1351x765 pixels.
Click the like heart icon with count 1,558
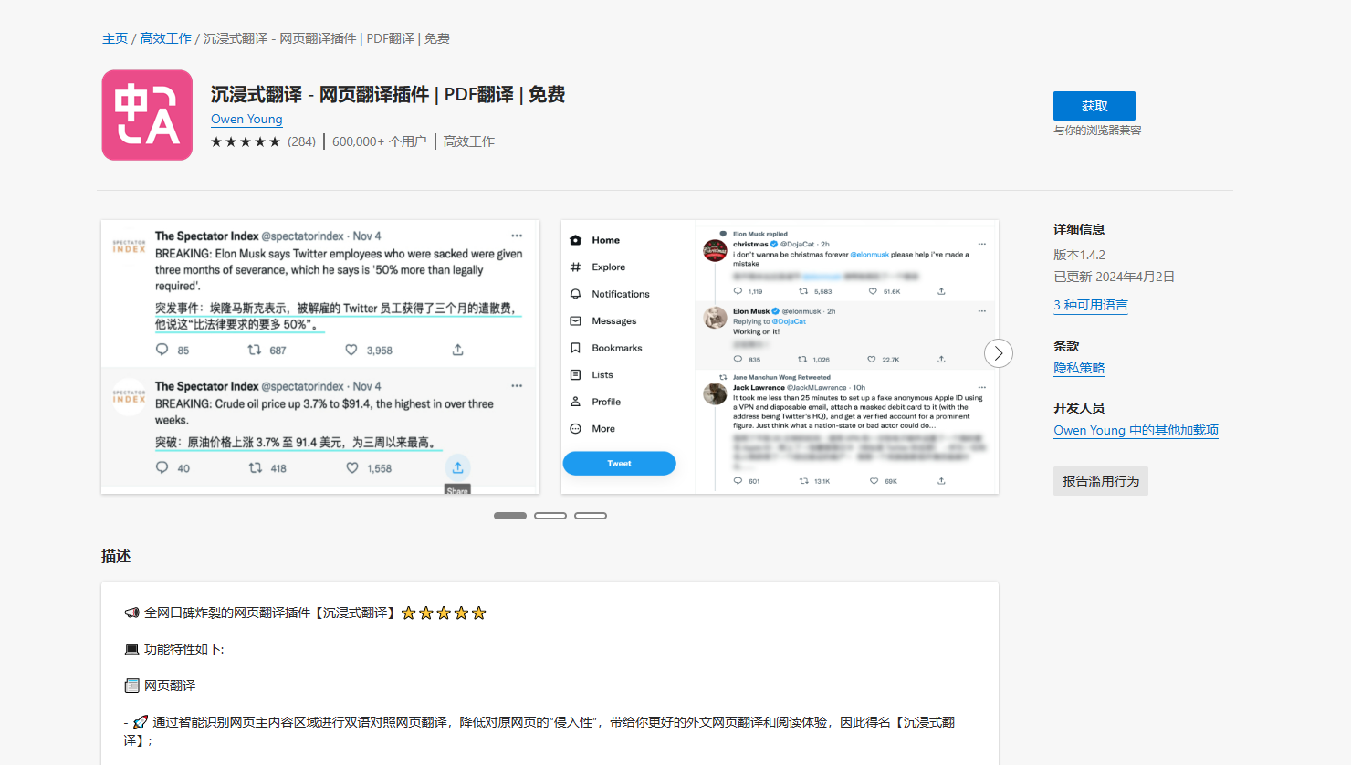pyautogui.click(x=352, y=467)
